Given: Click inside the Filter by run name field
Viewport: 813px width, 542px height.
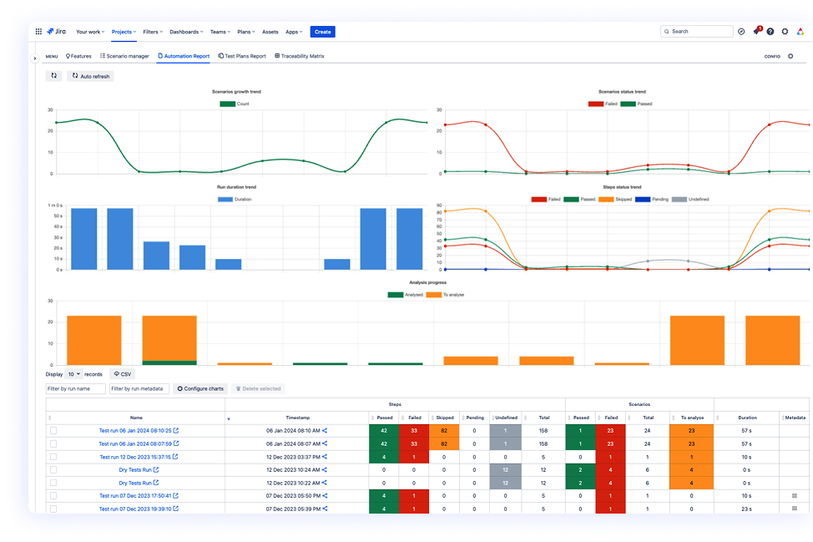Looking at the screenshot, I should pyautogui.click(x=78, y=388).
